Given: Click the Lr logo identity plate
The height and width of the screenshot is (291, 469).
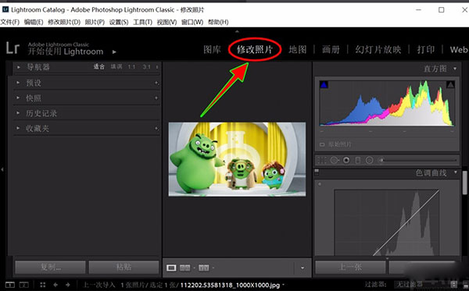Looking at the screenshot, I should click(13, 48).
